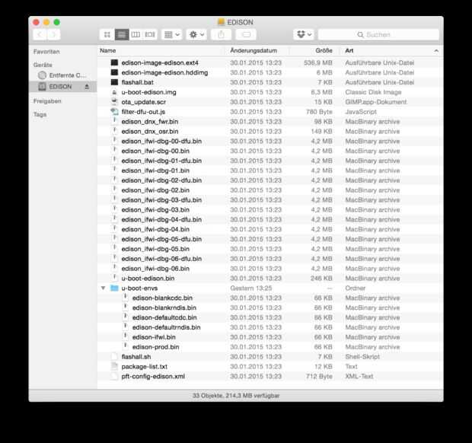472x443 pixels.
Task: Go back with the left arrow button
Action: pos(40,34)
